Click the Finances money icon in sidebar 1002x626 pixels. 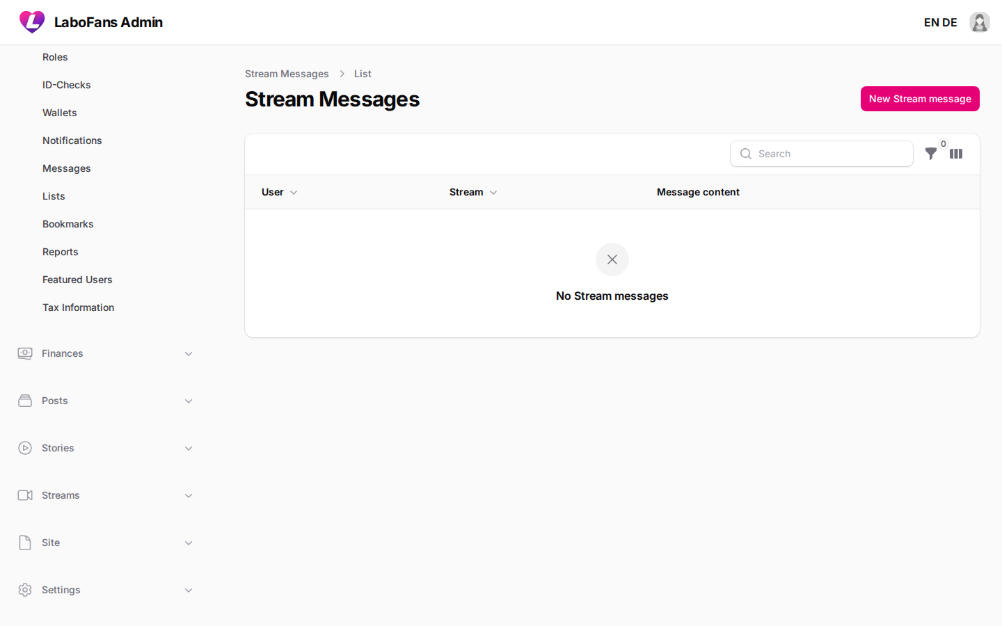(x=25, y=353)
